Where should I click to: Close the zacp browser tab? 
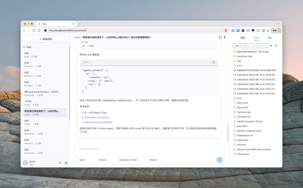[x=73, y=24]
